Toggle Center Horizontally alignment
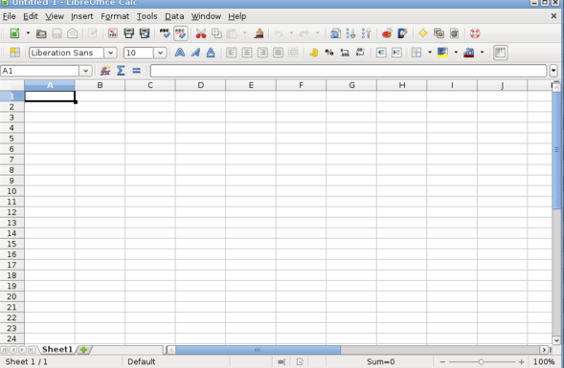 coord(246,53)
